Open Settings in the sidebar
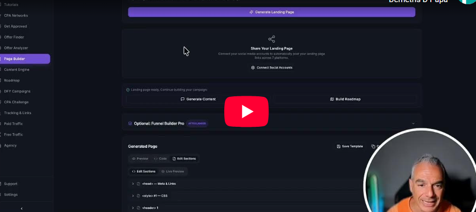The image size is (476, 212). [11, 195]
